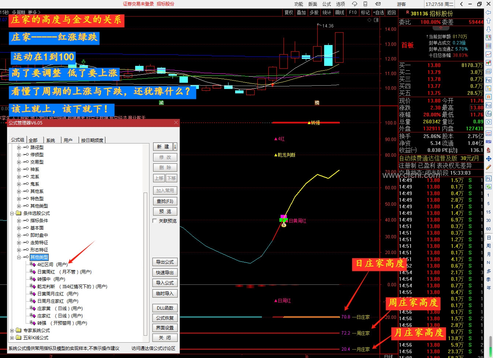Switch to daily period 日 in sidebar
The height and width of the screenshot is (358, 493).
click(x=488, y=238)
